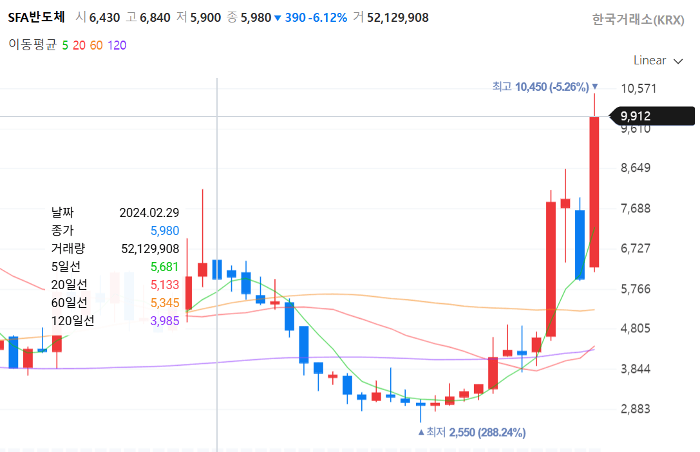Click the 20-day moving average label
Screen dimensions: 700x452
79,45
